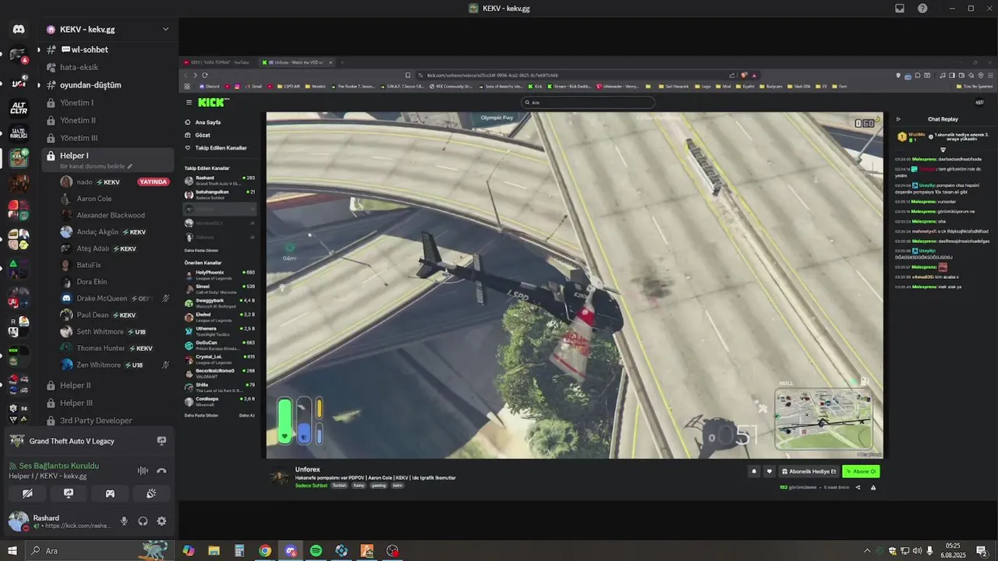Open Ana Sayfa in Kick sidebar
The image size is (998, 561).
tap(203, 122)
